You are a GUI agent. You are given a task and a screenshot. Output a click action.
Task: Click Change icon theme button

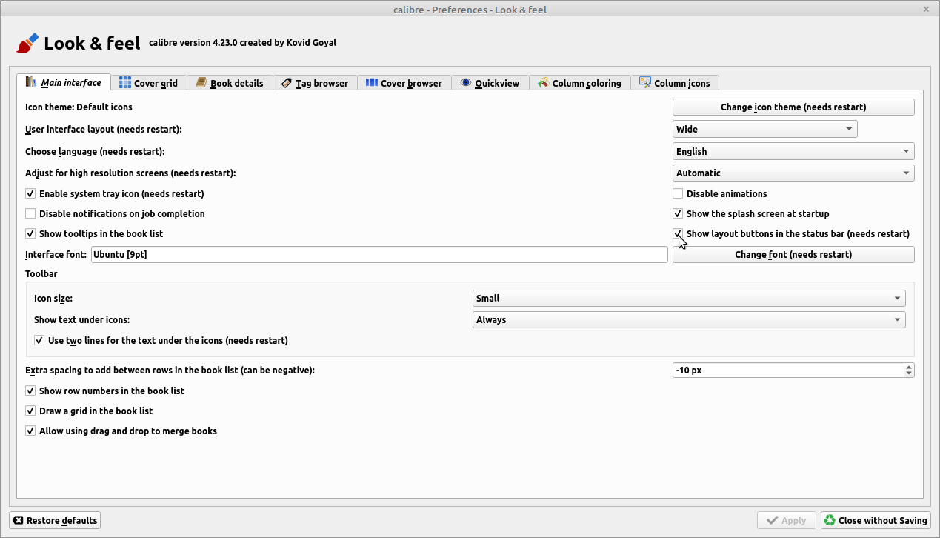[x=793, y=107]
